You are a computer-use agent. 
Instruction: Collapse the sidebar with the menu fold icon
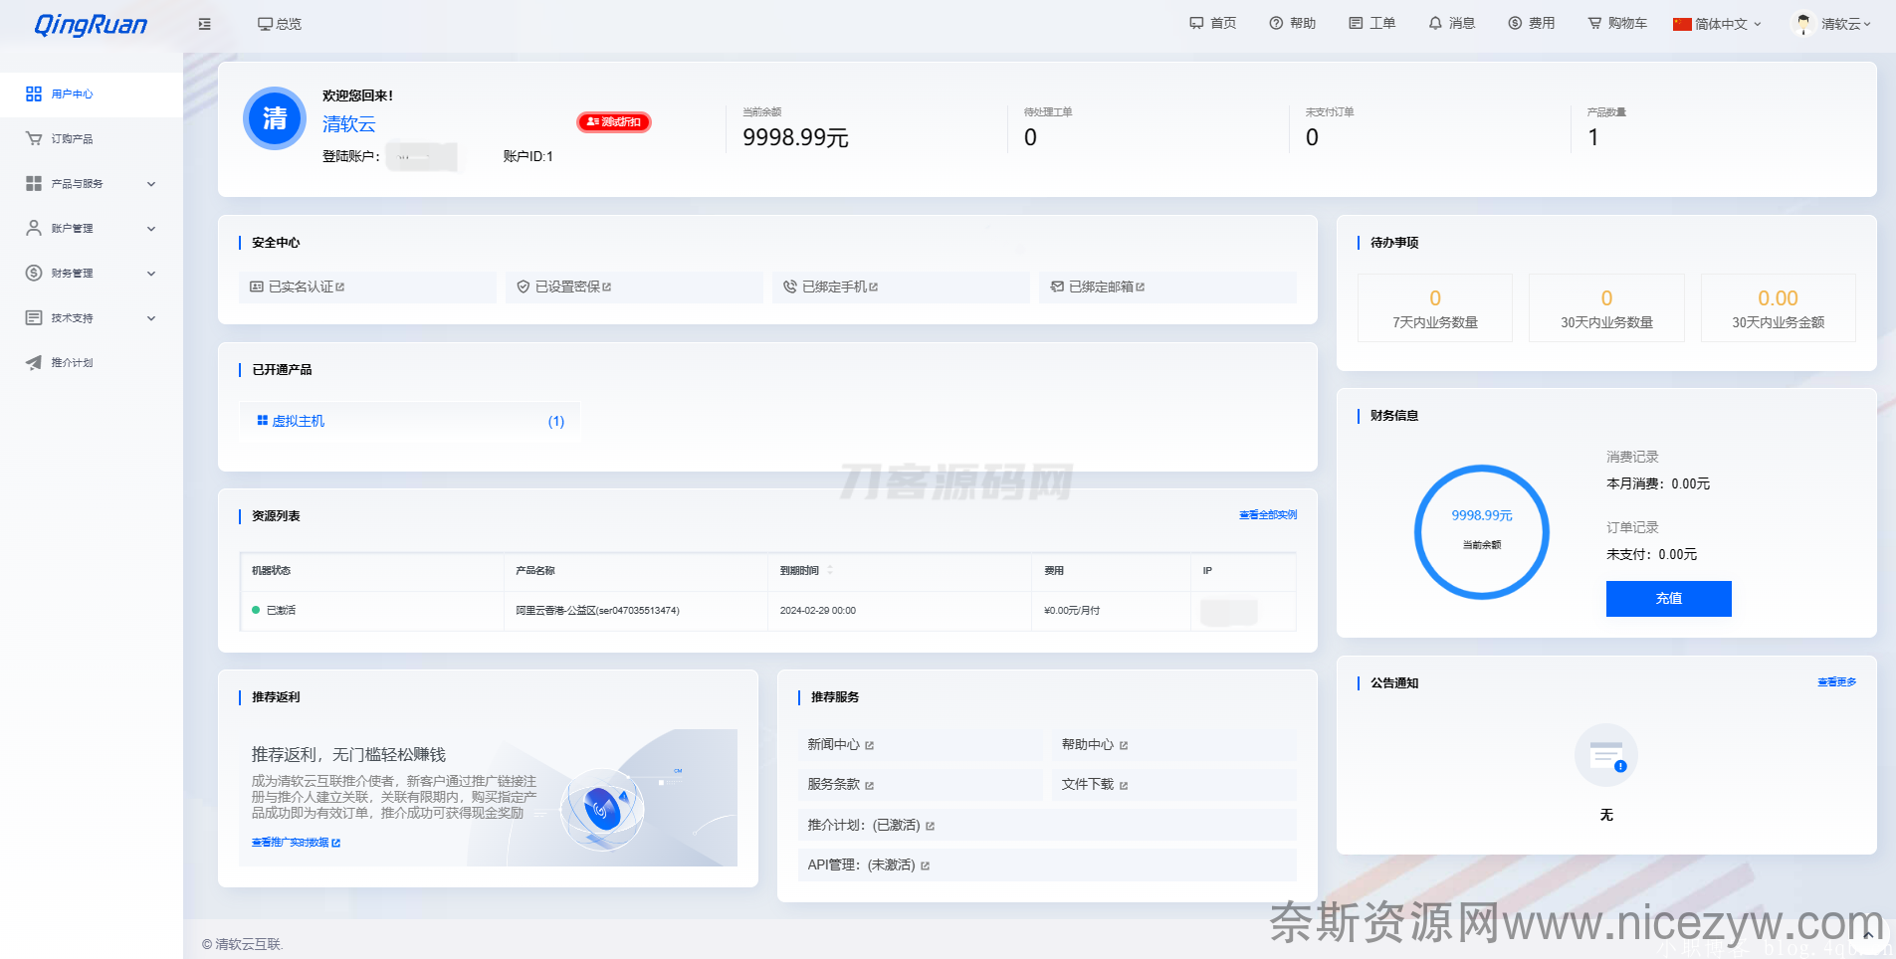[x=205, y=24]
